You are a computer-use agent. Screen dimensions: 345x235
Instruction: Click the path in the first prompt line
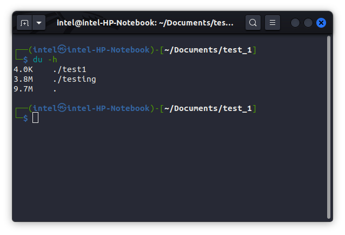208,50
